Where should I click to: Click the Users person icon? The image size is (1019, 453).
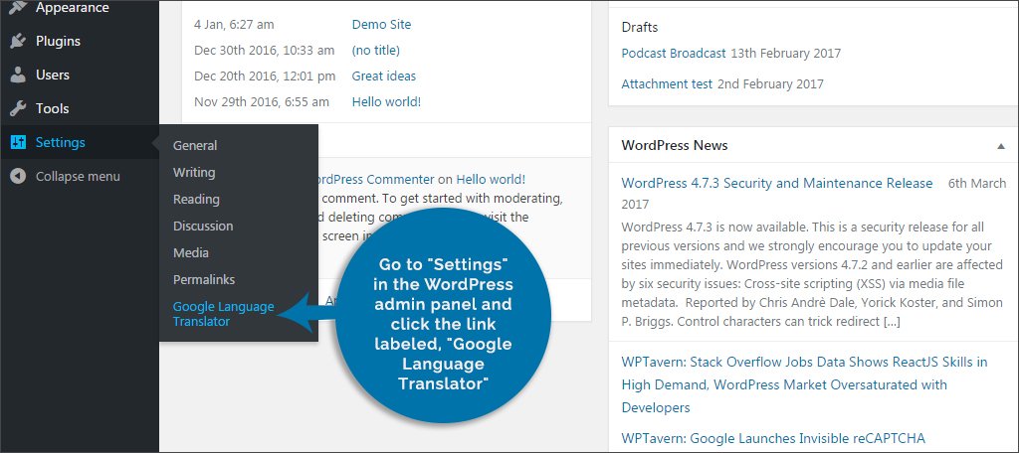[18, 75]
